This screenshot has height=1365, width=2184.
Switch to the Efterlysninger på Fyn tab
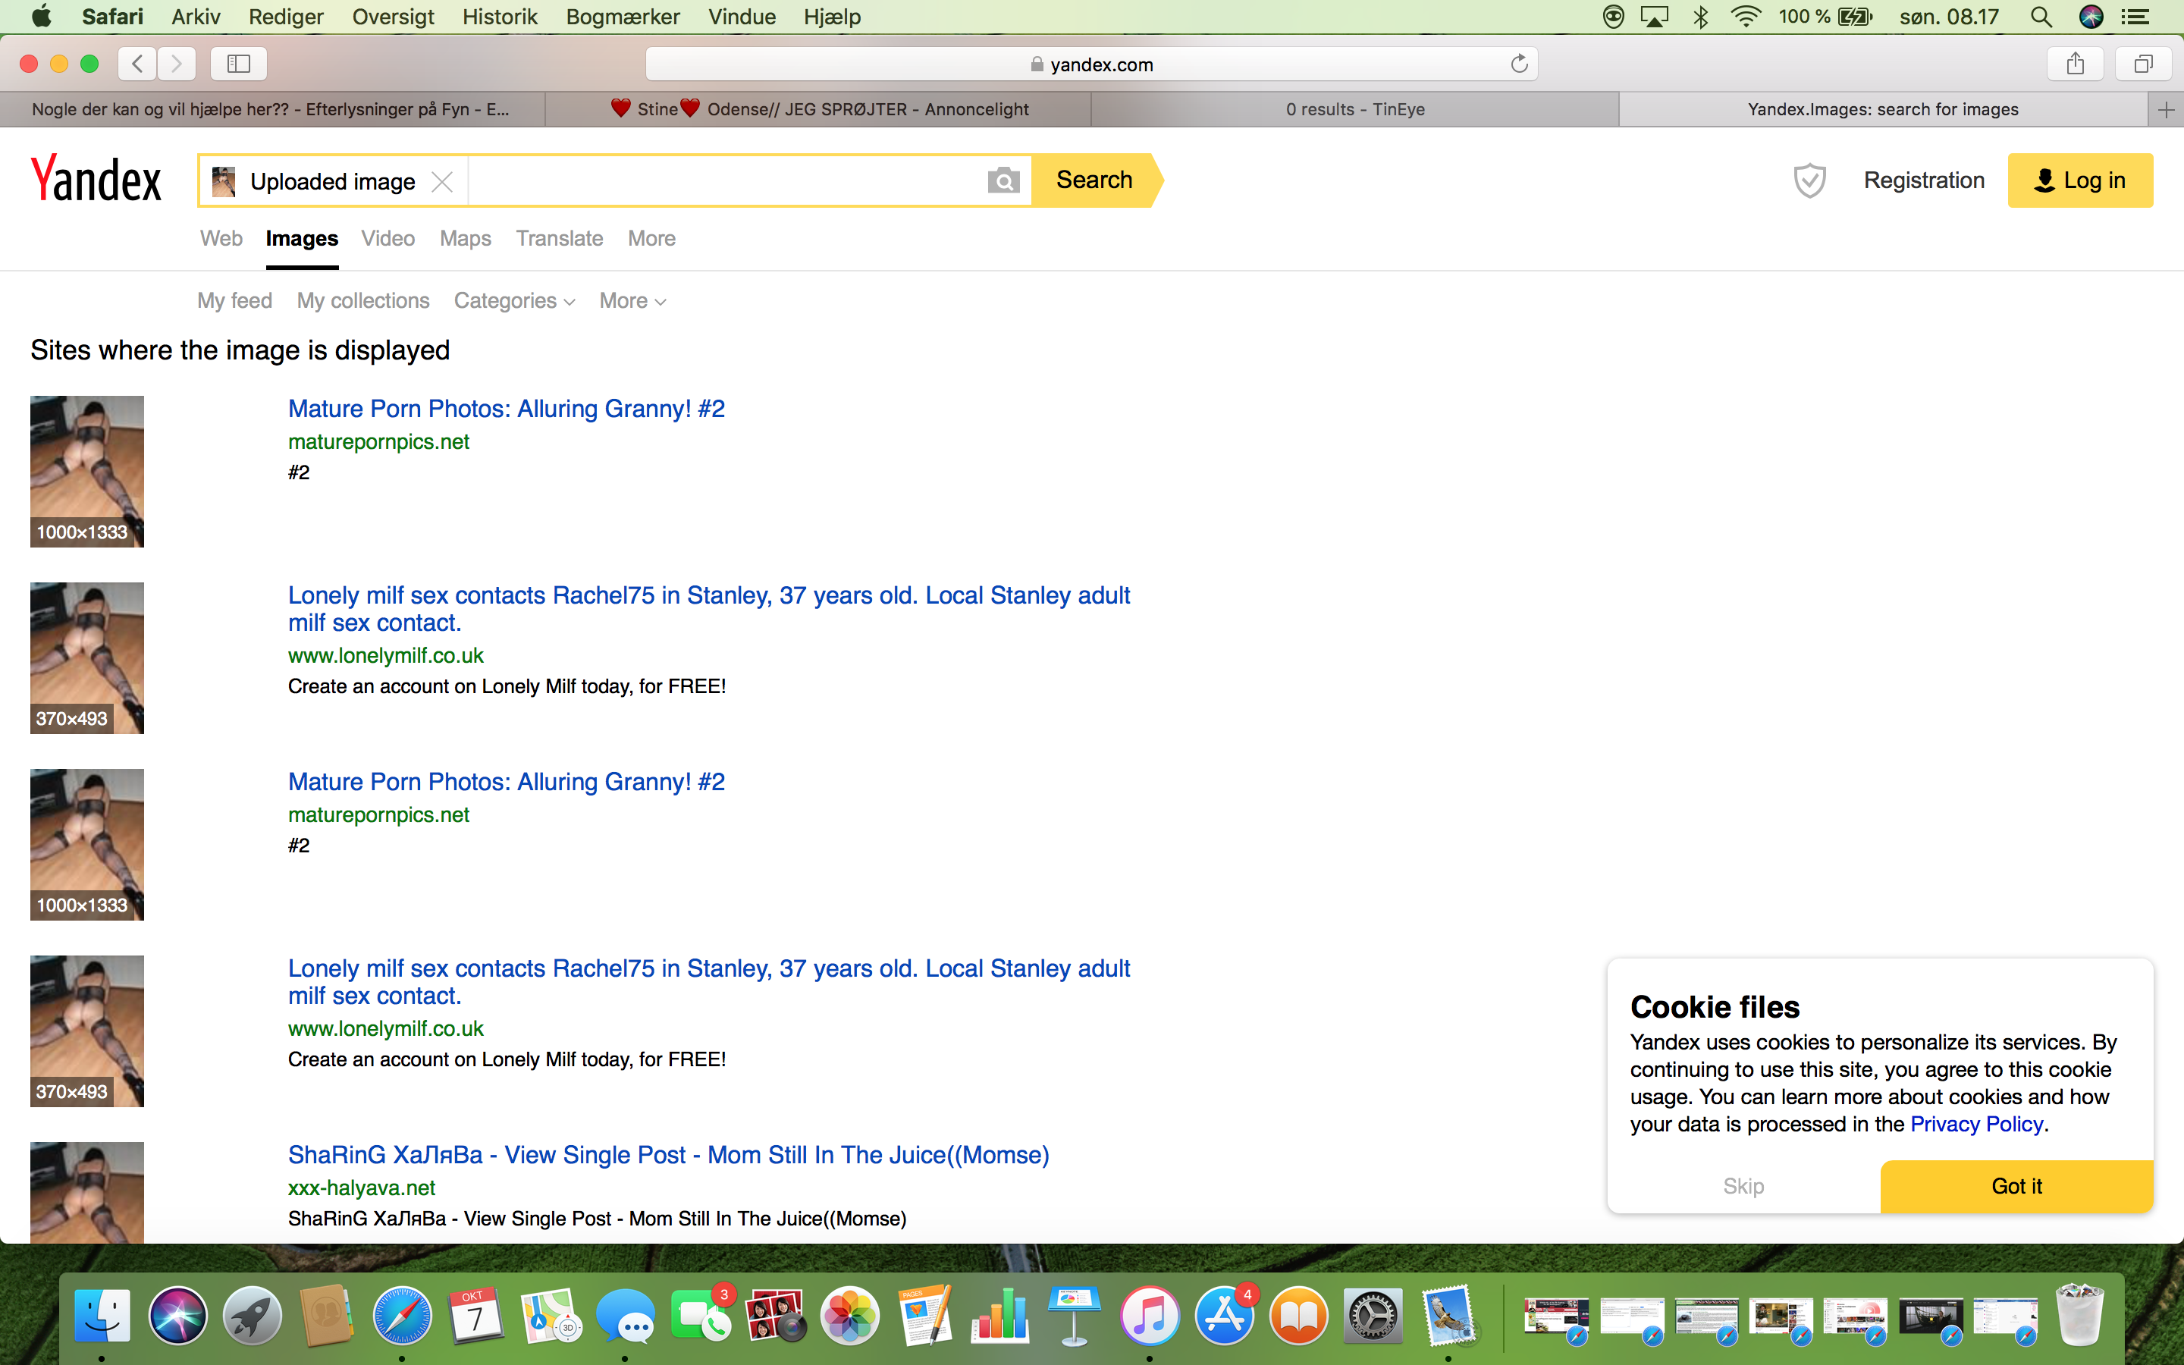click(271, 109)
